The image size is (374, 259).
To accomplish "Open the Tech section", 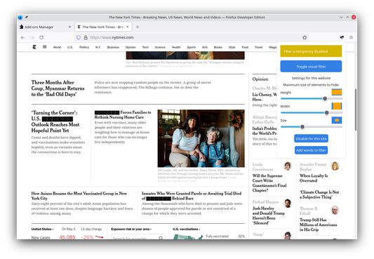I will tap(145, 47).
